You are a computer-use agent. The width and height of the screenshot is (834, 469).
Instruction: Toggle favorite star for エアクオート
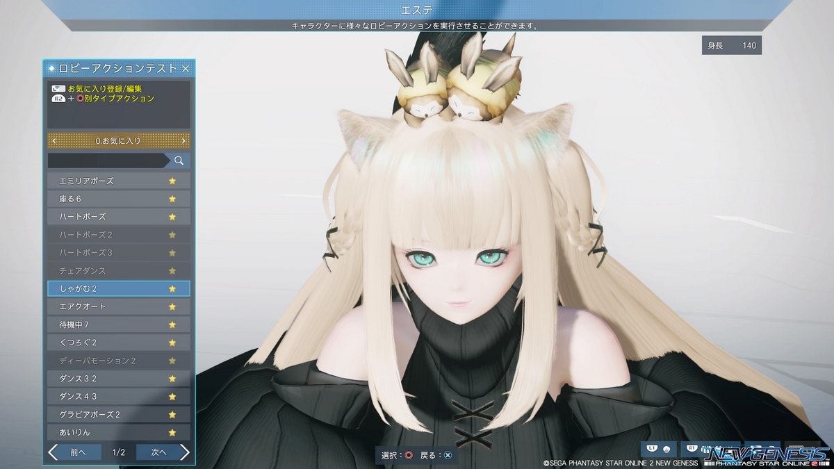tap(172, 306)
